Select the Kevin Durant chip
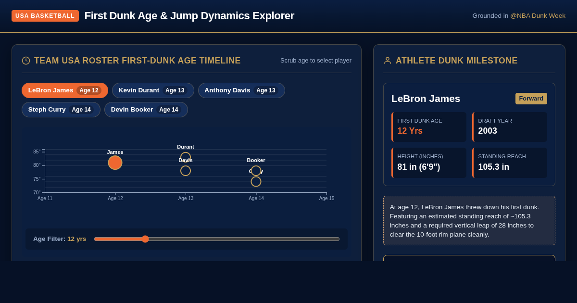577x303 pixels. pyautogui.click(x=153, y=90)
